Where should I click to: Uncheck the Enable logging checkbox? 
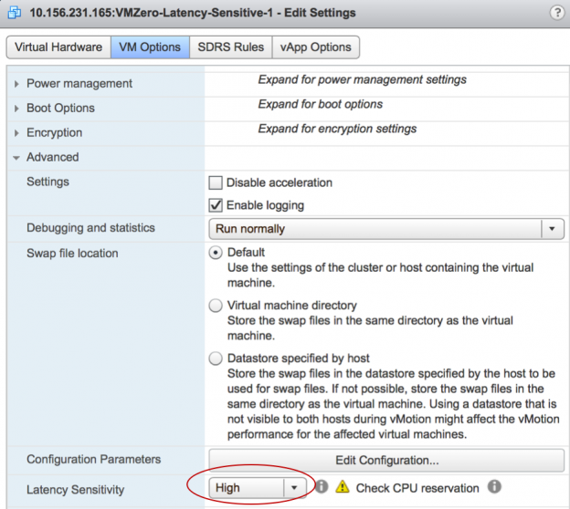click(x=216, y=205)
